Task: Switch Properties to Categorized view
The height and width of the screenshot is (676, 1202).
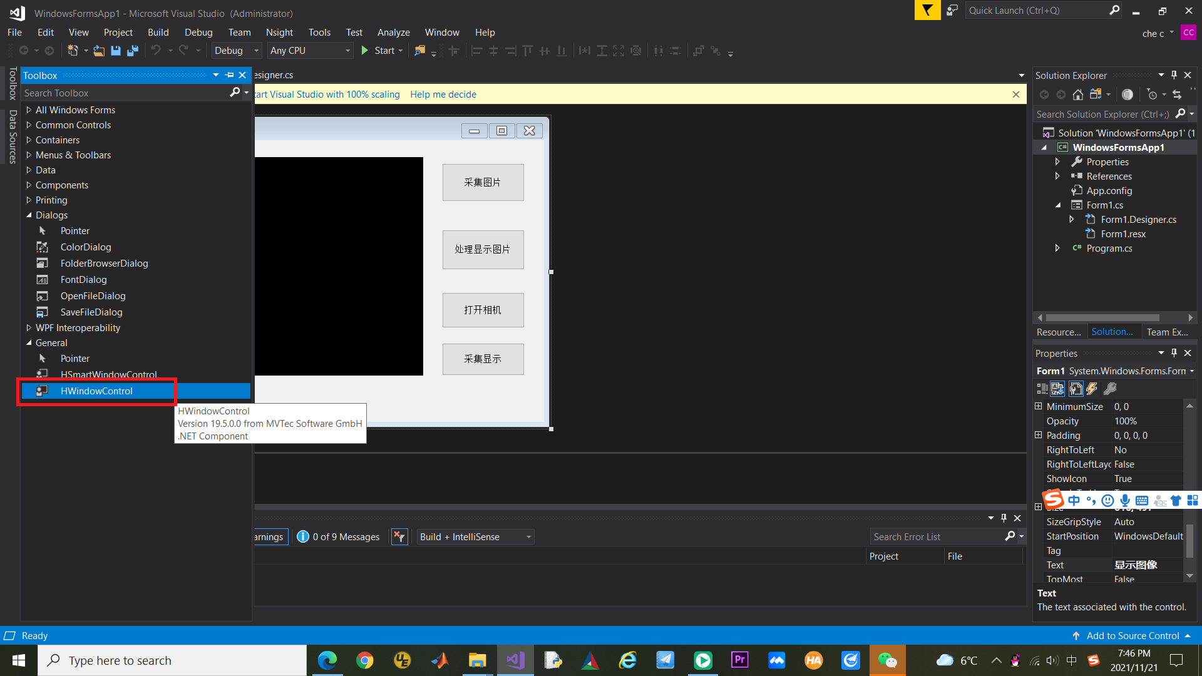Action: click(x=1042, y=389)
